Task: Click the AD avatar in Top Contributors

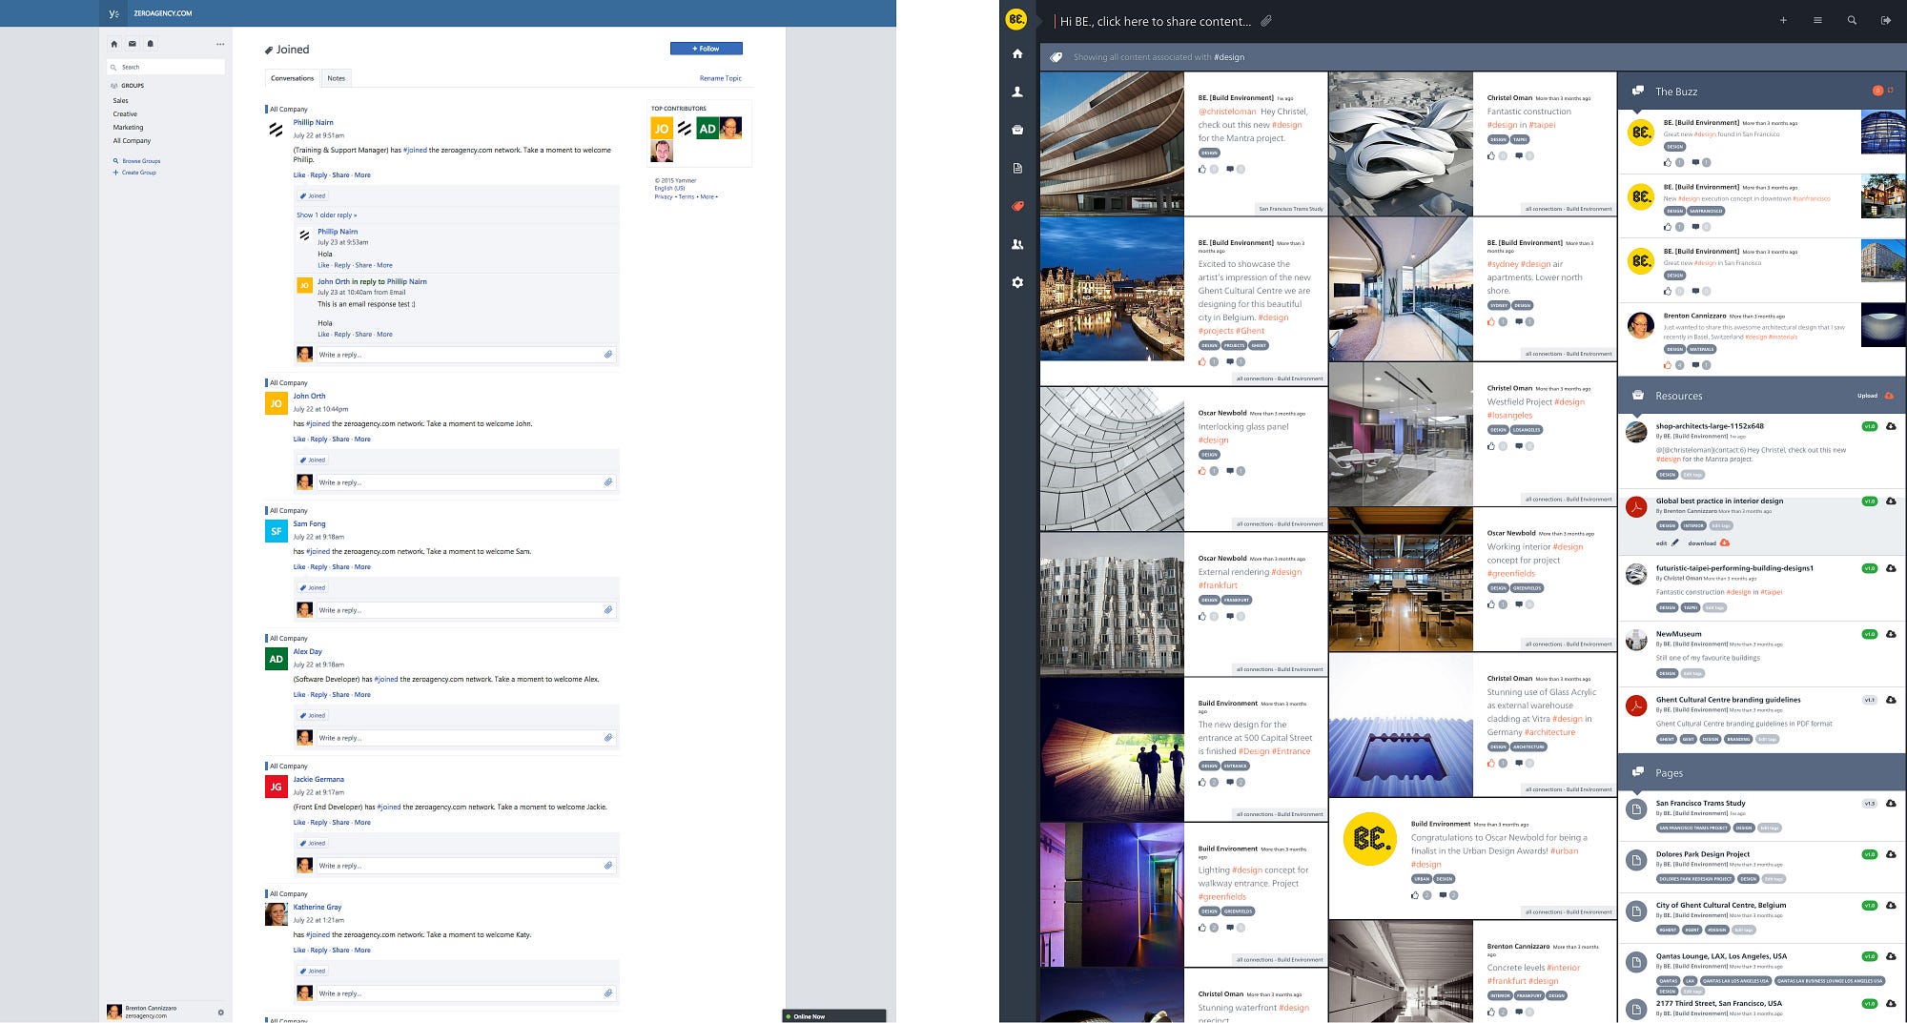Action: click(x=707, y=128)
